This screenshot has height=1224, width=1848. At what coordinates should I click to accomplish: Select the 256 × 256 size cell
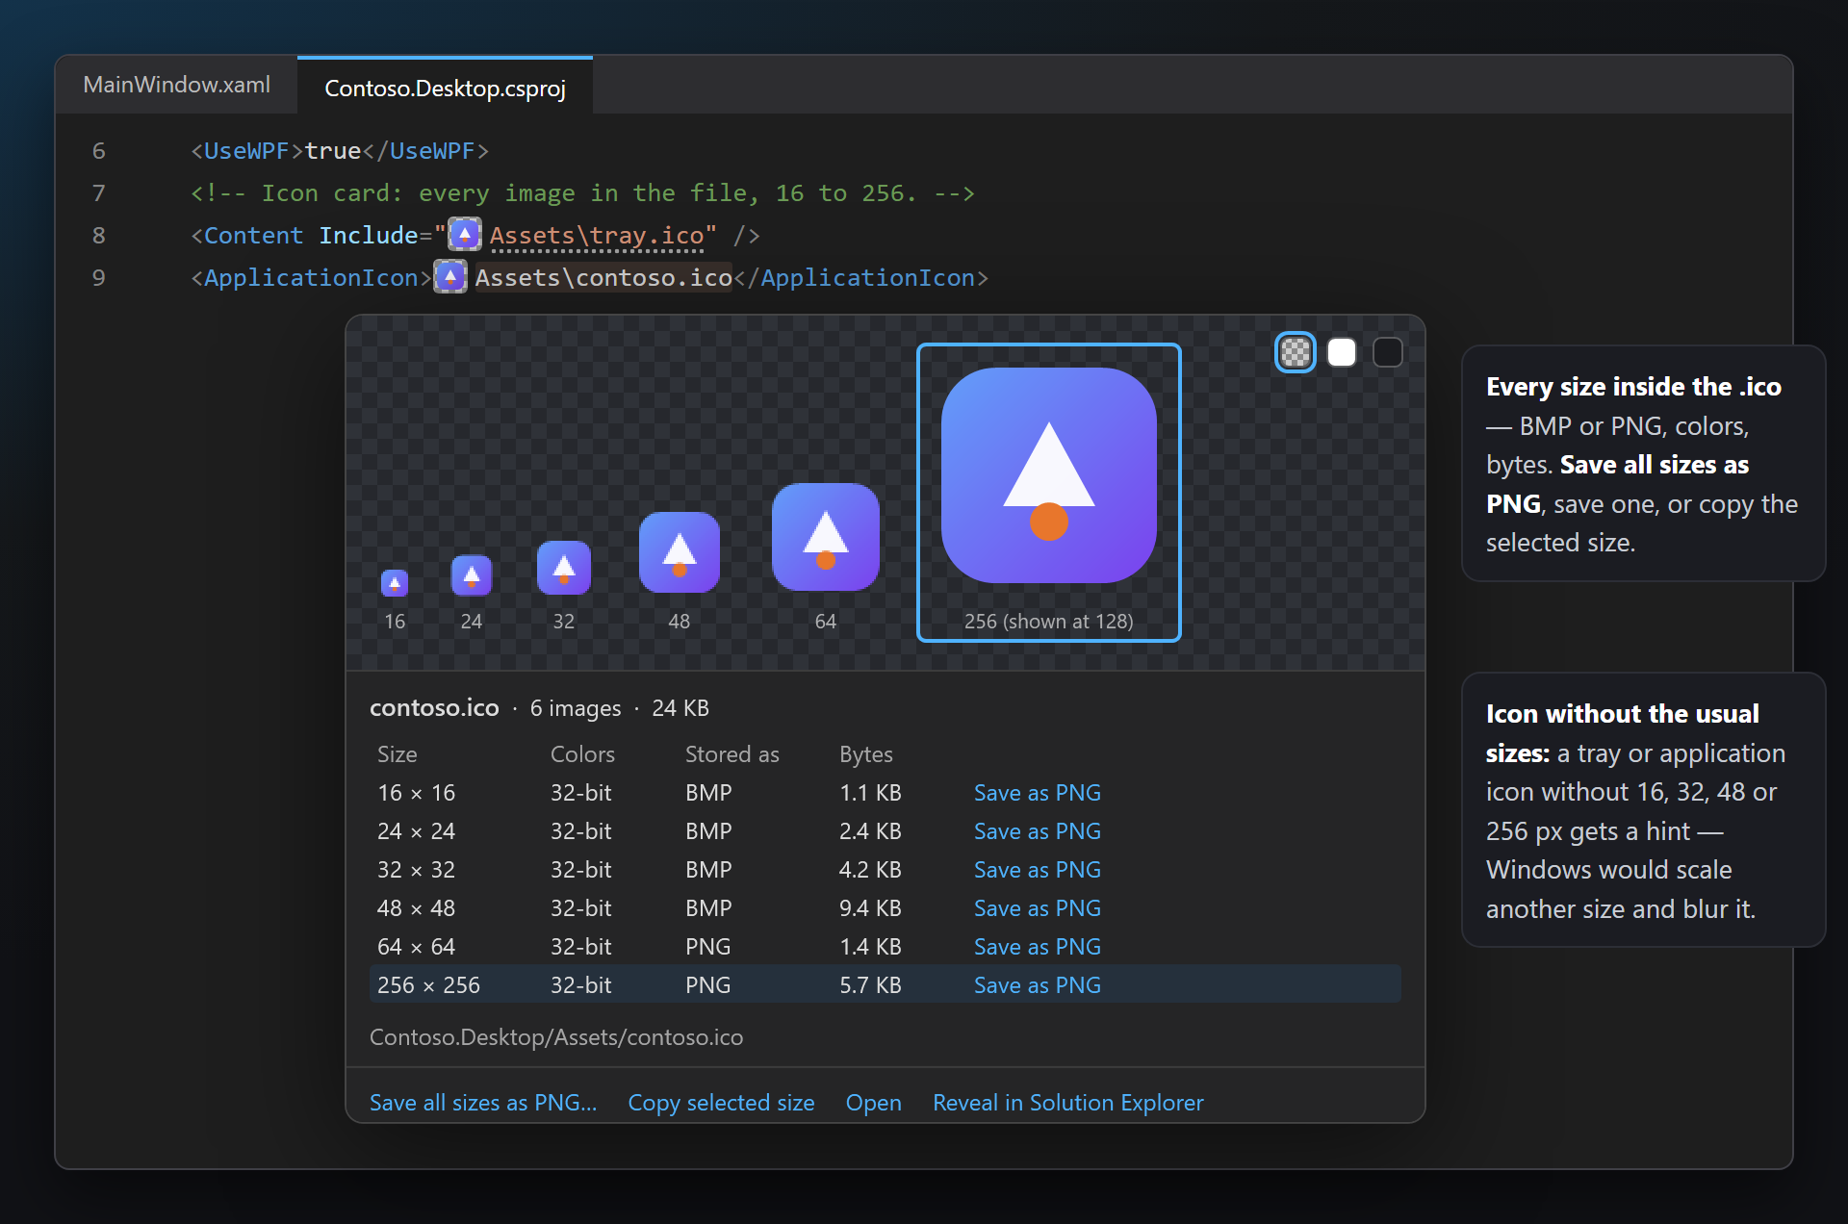point(428,985)
